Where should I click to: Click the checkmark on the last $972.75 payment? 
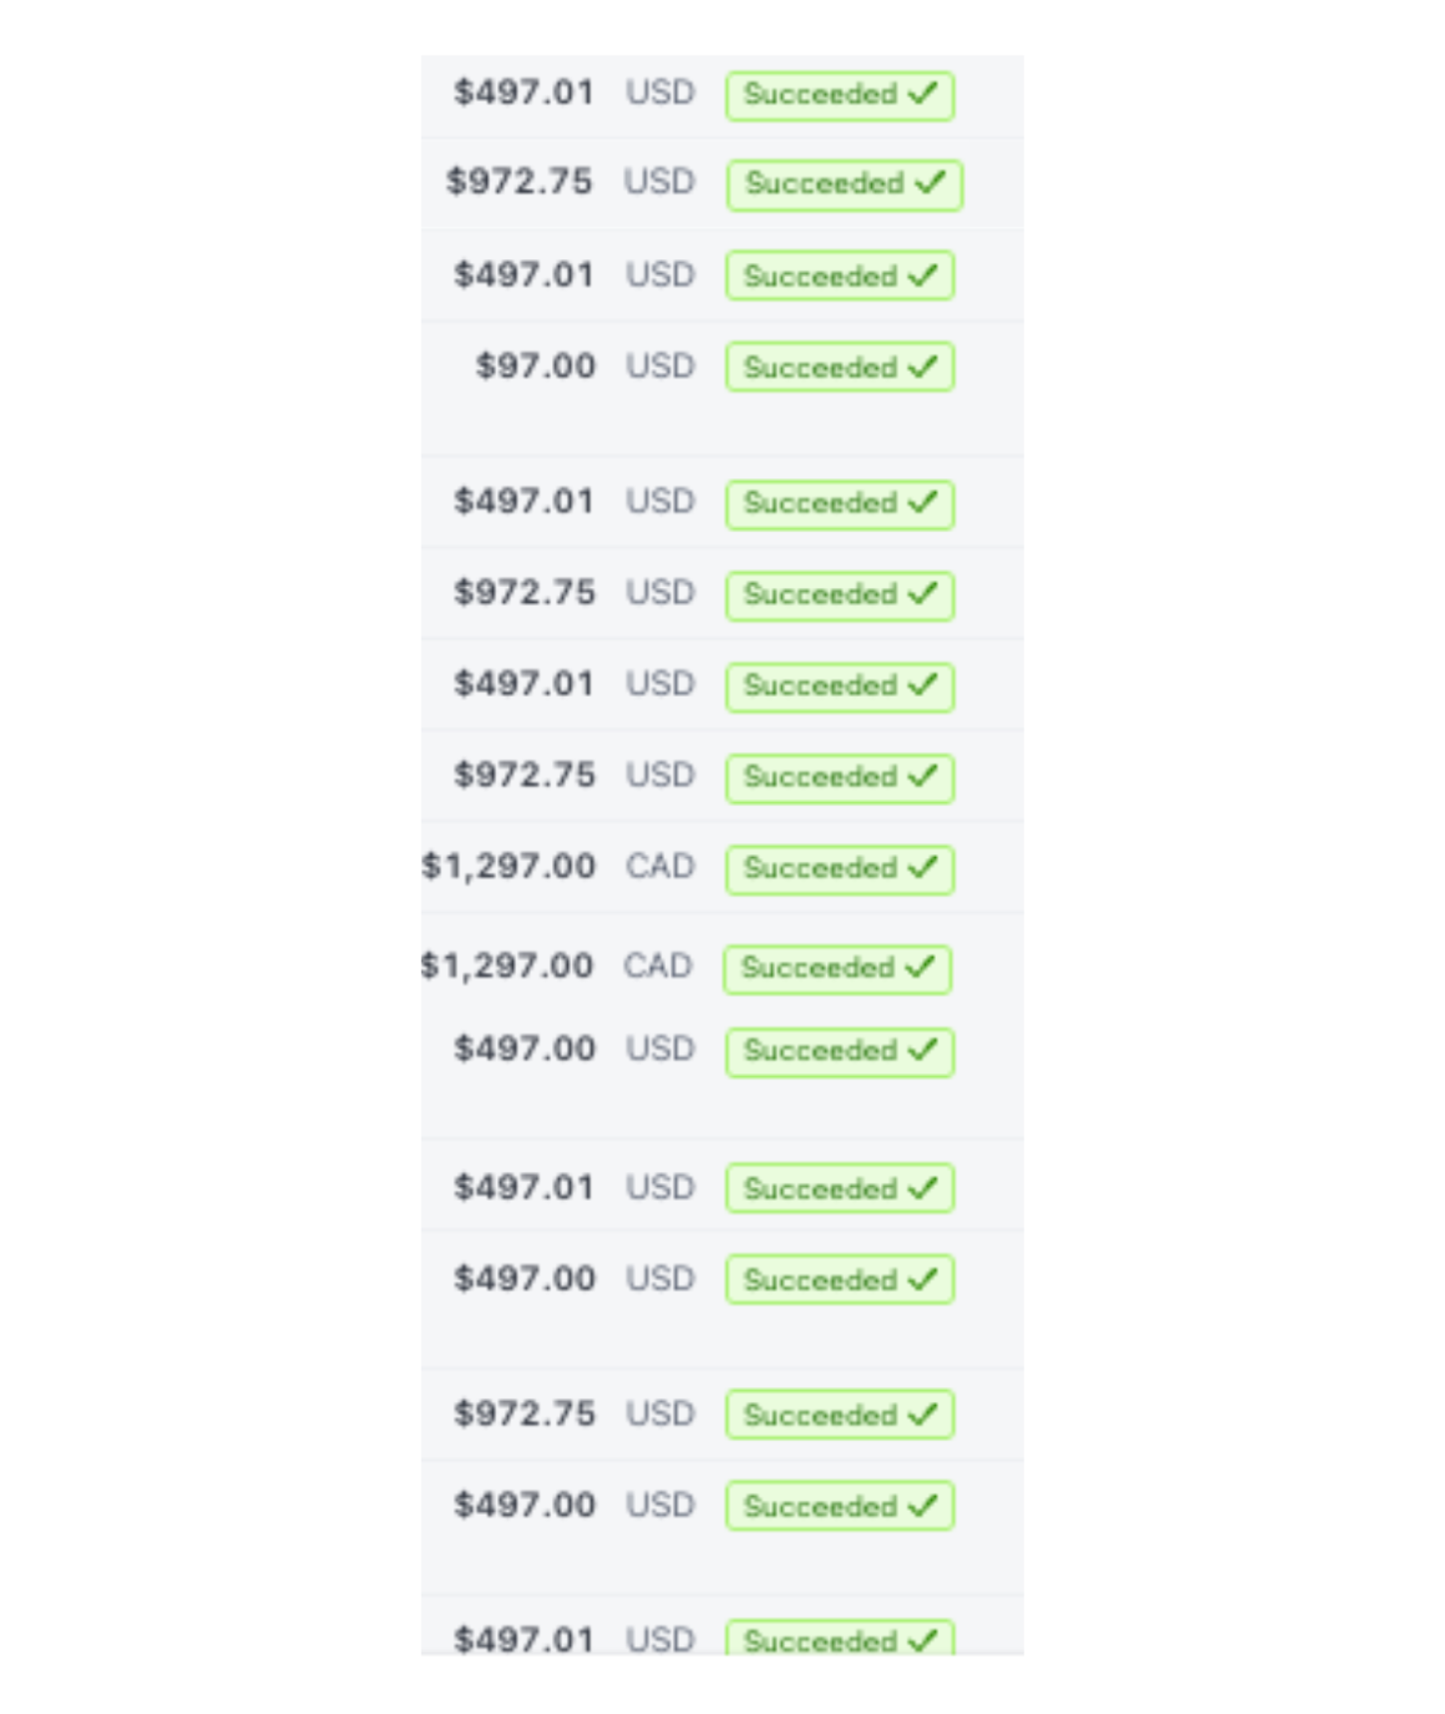point(924,1415)
